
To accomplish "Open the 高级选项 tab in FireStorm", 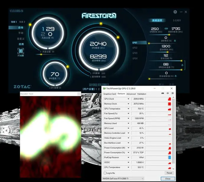I will tap(157, 20).
